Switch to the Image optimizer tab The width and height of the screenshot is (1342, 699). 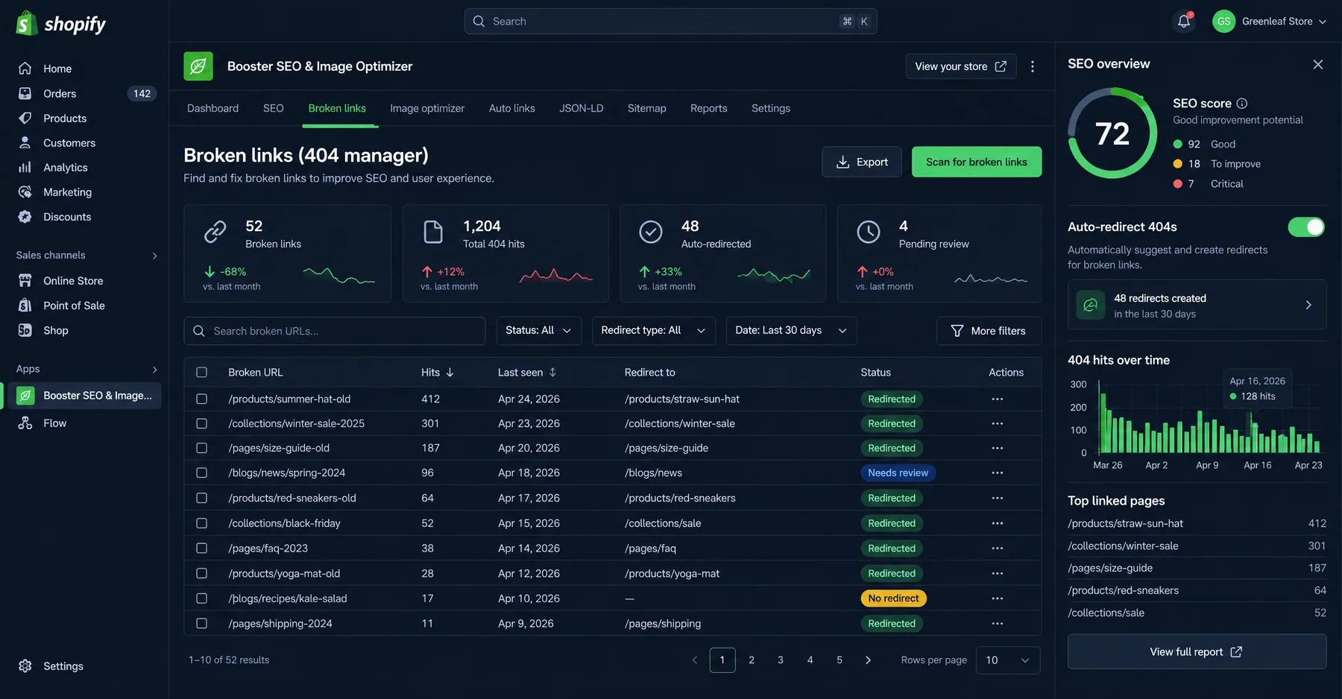pos(426,108)
